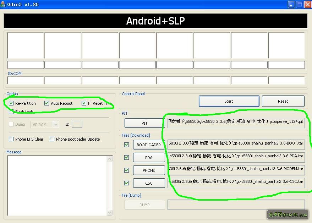This screenshot has height=223, width=312.
Task: Uncheck the PHONE file checkbox
Action: (127, 170)
